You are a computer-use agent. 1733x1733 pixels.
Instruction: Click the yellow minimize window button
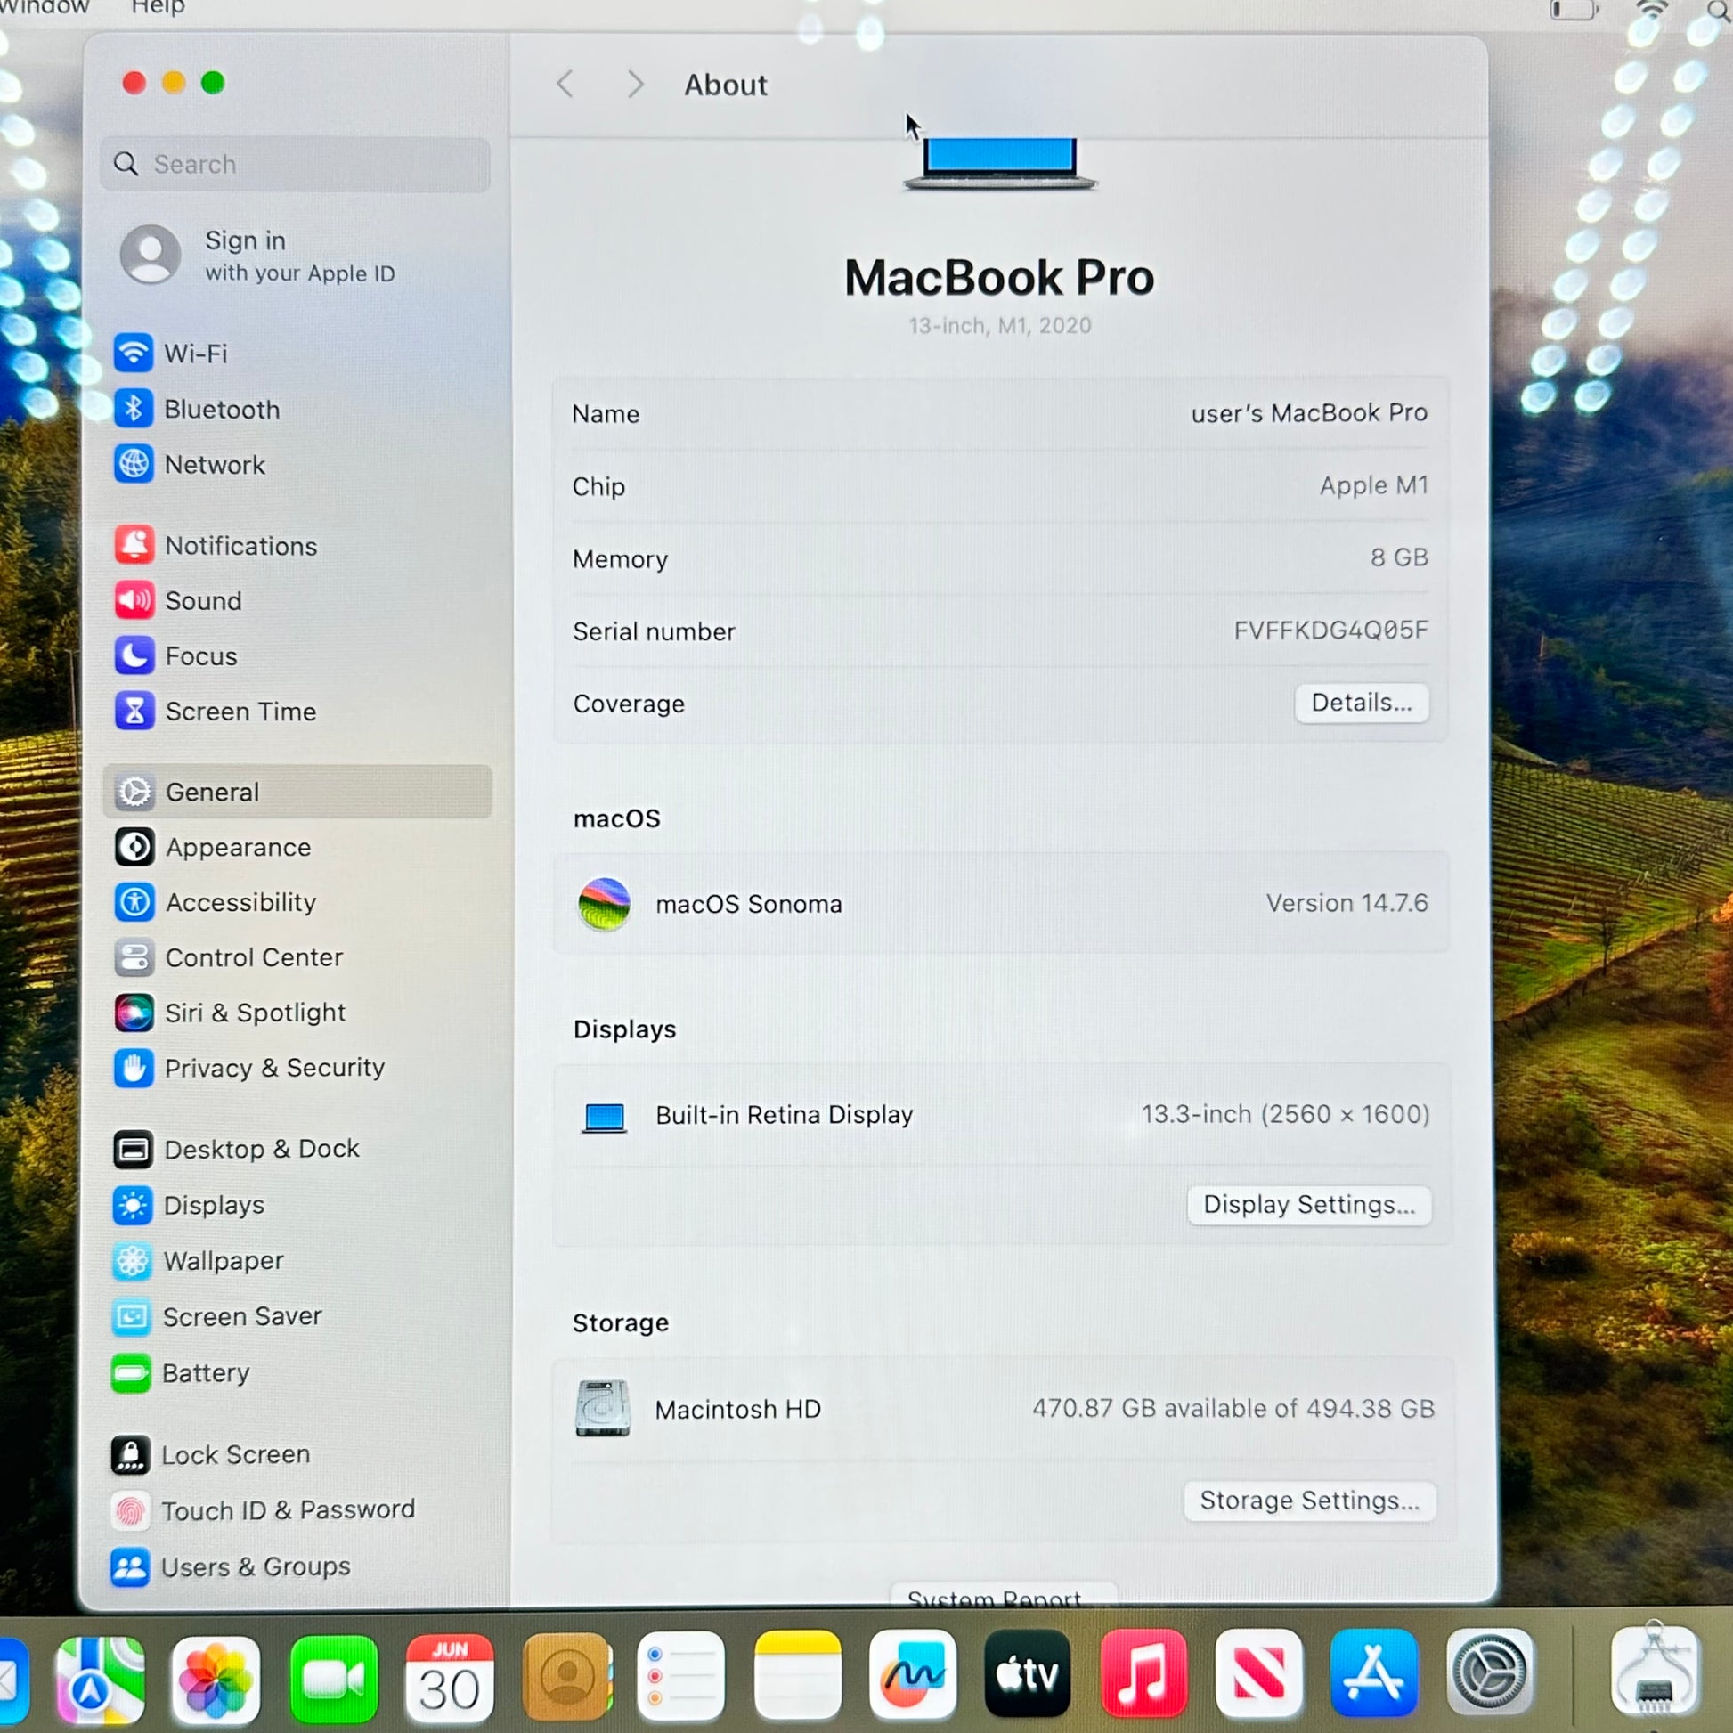click(174, 84)
